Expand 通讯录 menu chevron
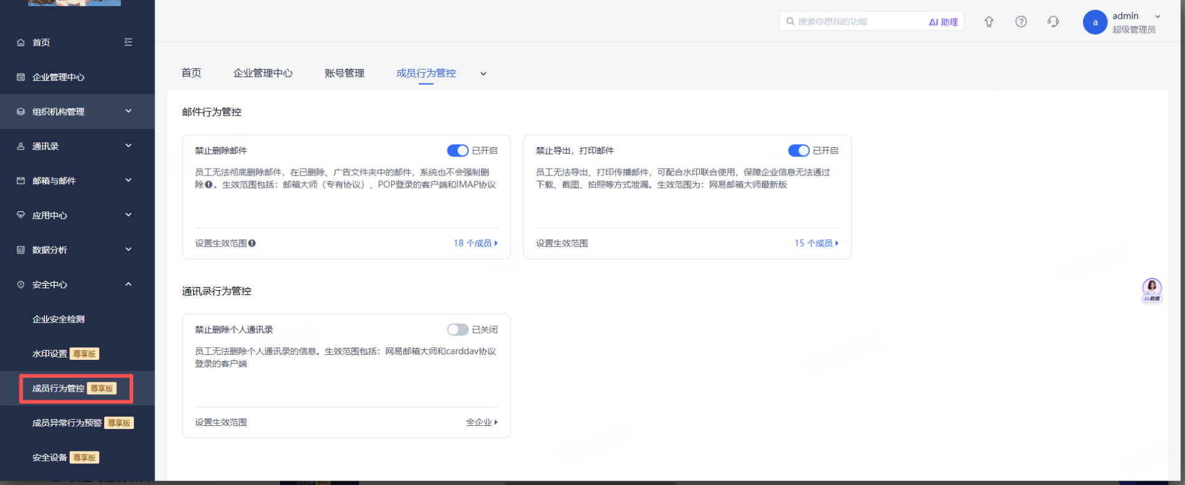The height and width of the screenshot is (485, 1186). tap(128, 146)
